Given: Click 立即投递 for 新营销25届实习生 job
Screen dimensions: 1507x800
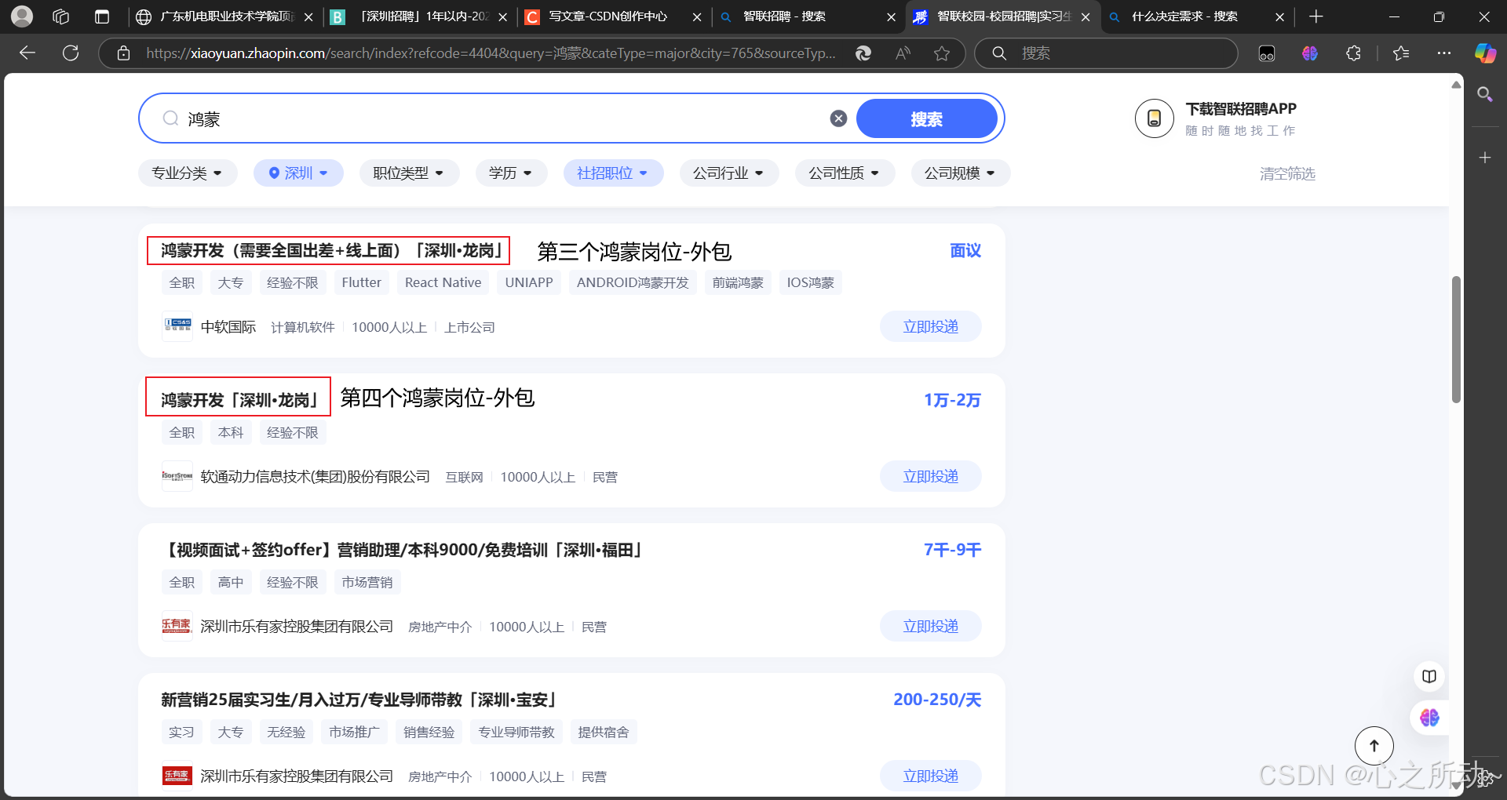Looking at the screenshot, I should click(931, 776).
